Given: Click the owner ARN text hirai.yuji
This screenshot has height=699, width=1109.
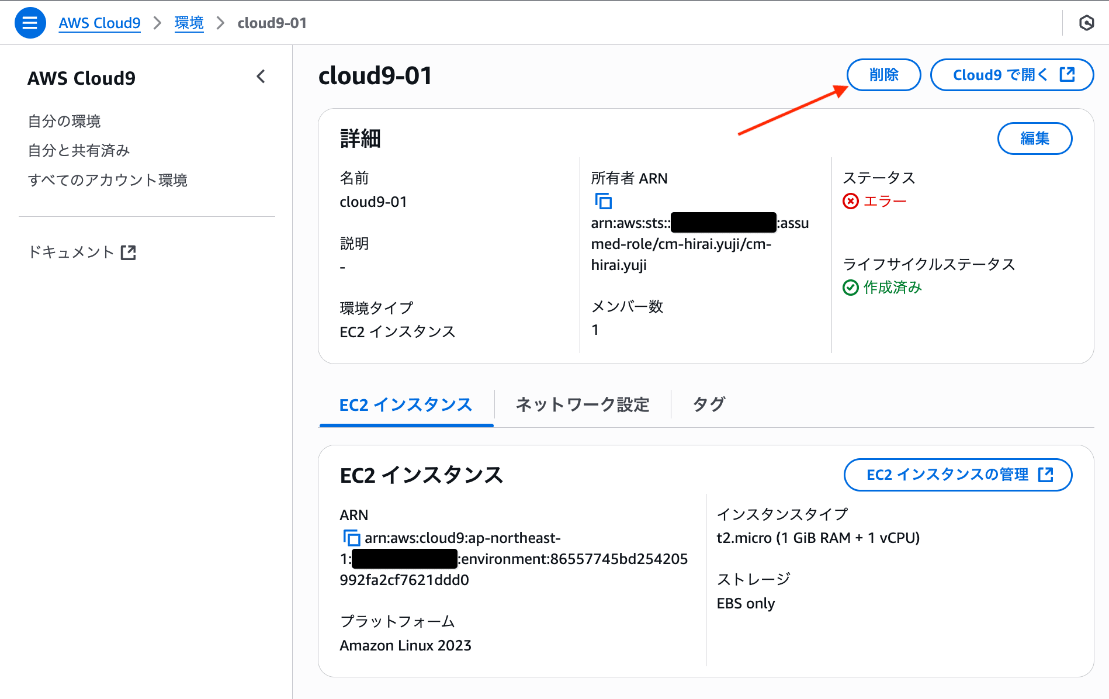Looking at the screenshot, I should (x=619, y=265).
